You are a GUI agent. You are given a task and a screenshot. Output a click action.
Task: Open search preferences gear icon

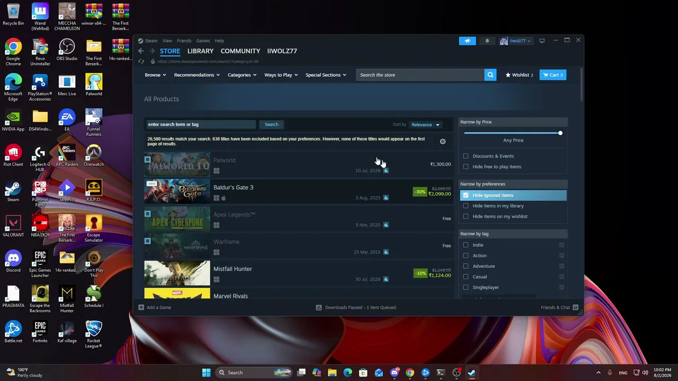pos(443,141)
